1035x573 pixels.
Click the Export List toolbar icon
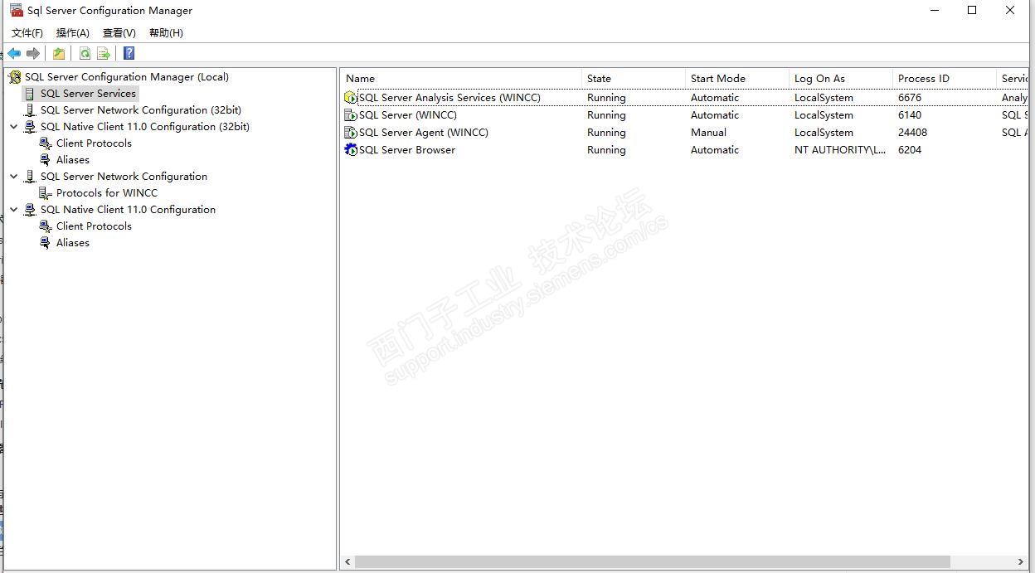pos(104,53)
